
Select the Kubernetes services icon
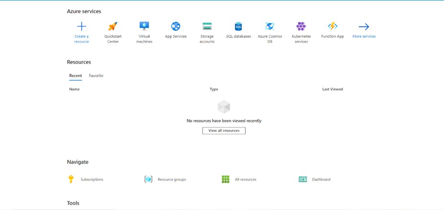click(x=301, y=26)
